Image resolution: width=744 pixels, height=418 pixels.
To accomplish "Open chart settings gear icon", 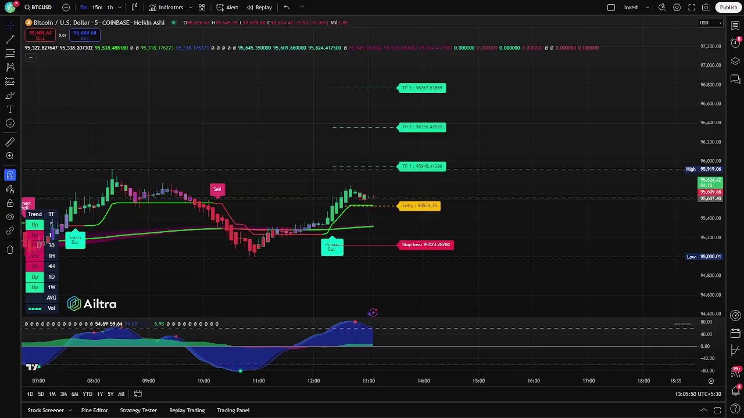I will tap(677, 8).
